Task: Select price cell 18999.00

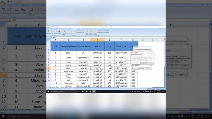Action: pos(97,58)
